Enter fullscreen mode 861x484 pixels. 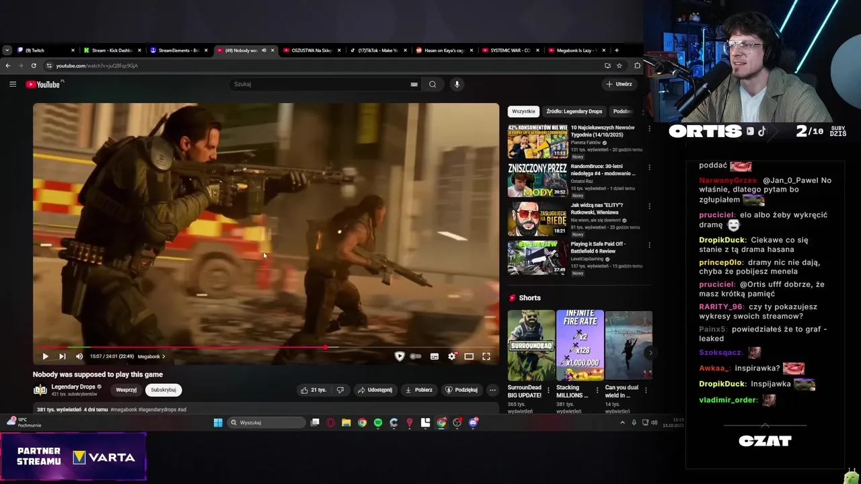(486, 356)
